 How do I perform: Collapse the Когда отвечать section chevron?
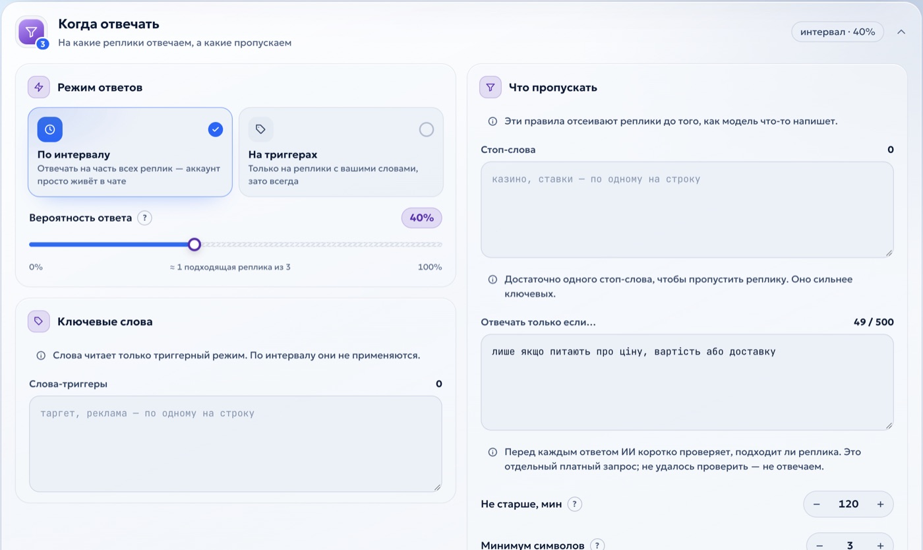(901, 32)
